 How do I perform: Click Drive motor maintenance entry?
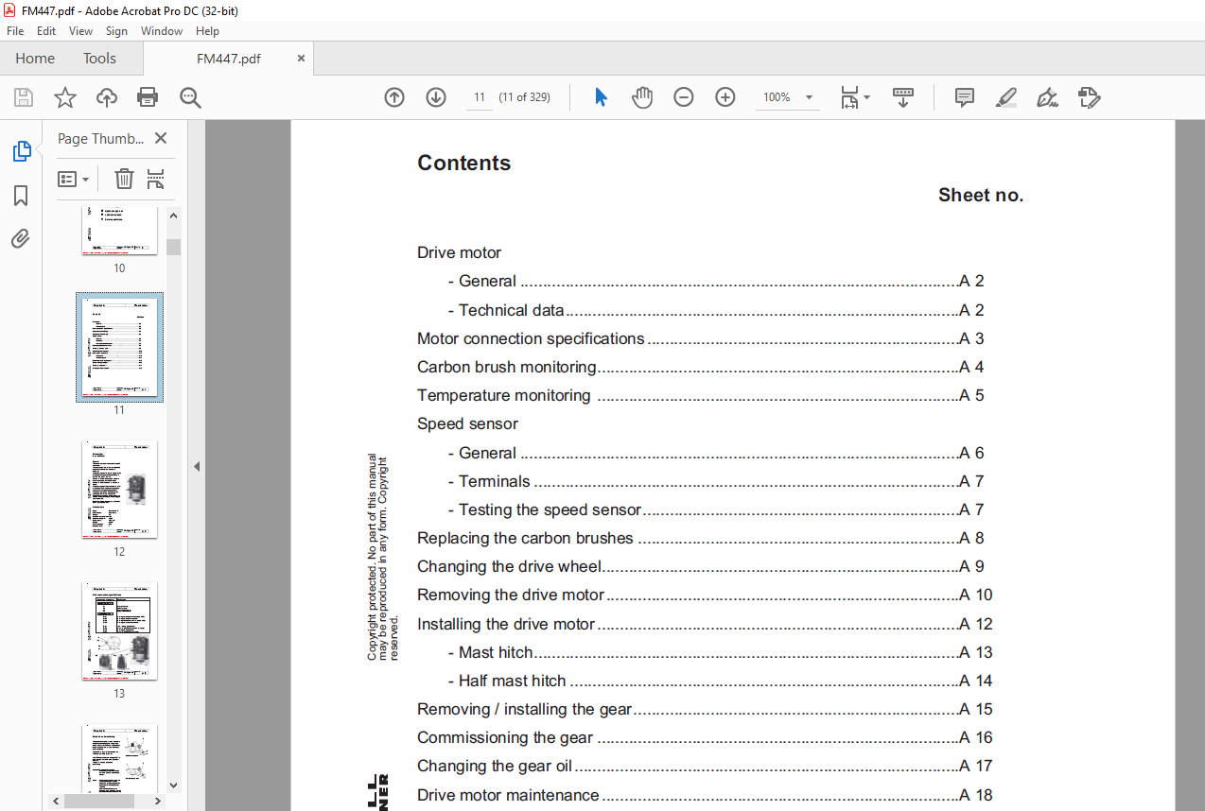click(x=705, y=795)
